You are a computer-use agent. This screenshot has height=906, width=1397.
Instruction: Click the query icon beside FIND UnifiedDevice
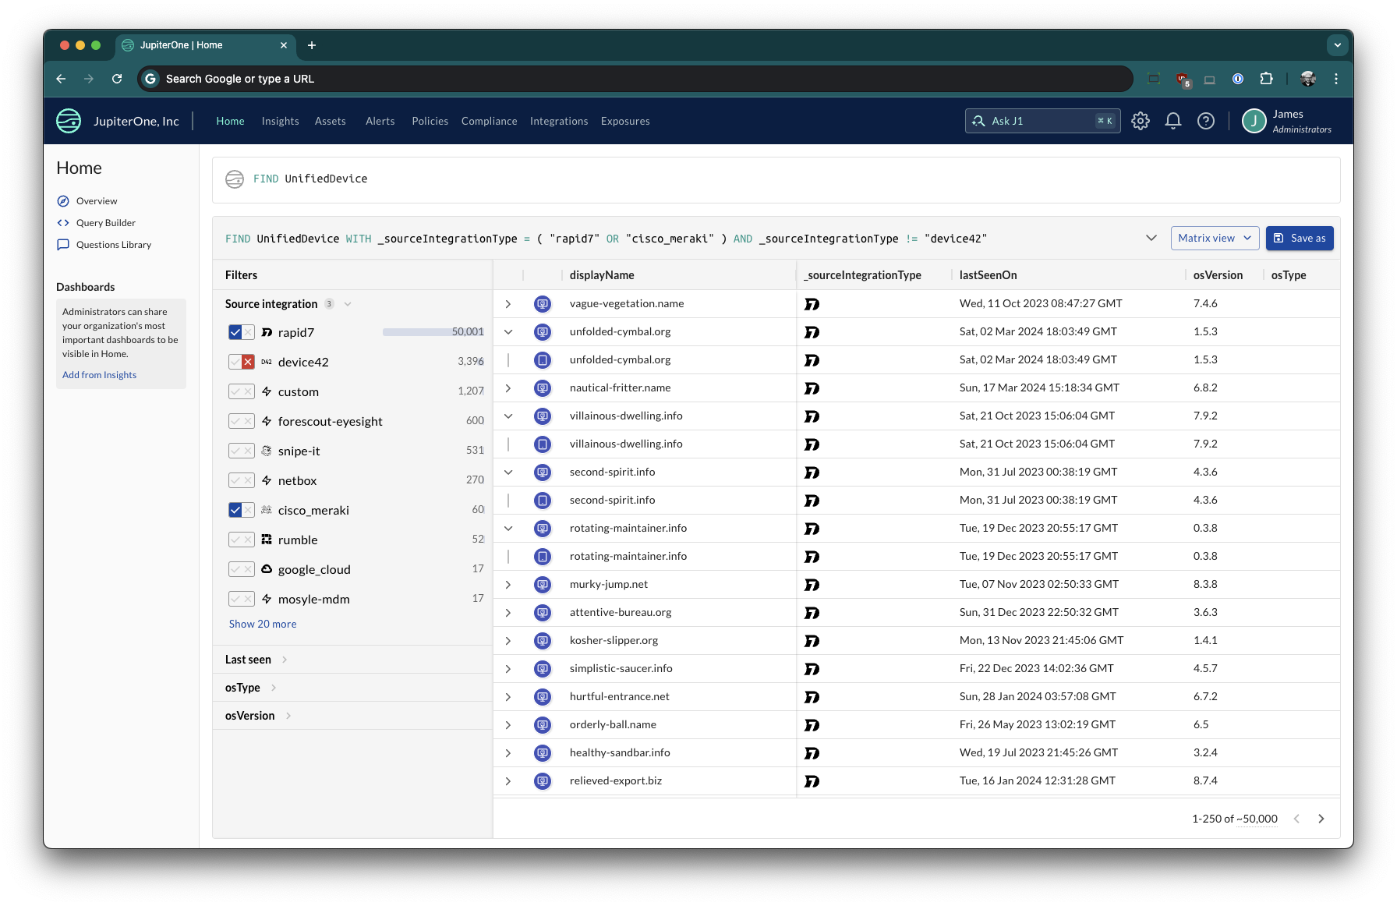(x=235, y=179)
